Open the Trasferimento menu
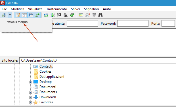This screenshot has height=107, width=176. point(56,9)
